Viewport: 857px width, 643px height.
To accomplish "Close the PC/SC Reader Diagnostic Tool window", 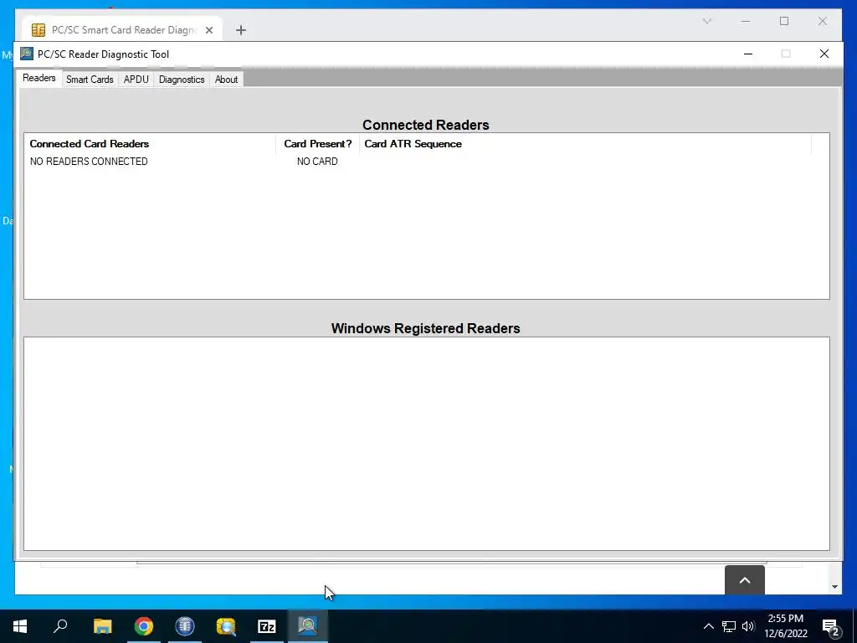I will pyautogui.click(x=824, y=54).
